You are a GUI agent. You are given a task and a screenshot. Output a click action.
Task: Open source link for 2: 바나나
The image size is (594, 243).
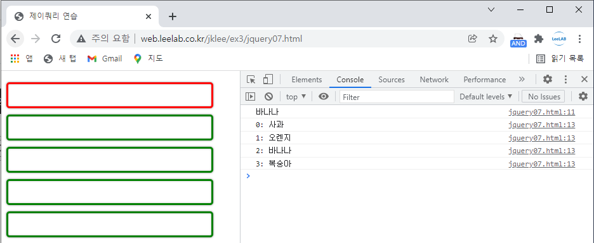pos(542,151)
